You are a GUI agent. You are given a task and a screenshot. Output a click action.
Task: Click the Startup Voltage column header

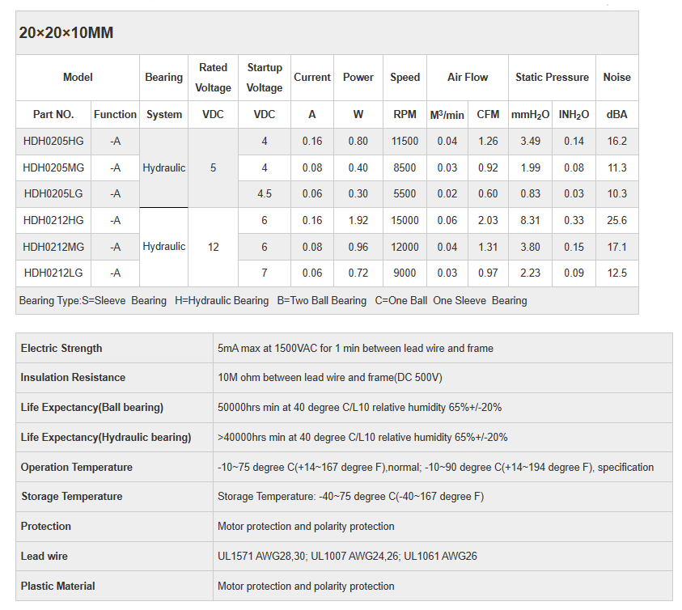[265, 78]
